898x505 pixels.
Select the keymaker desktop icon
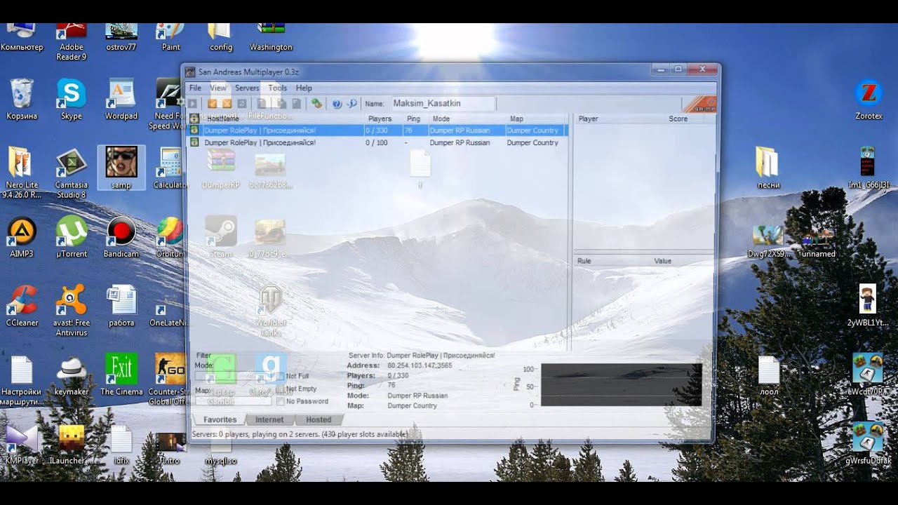pos(71,375)
